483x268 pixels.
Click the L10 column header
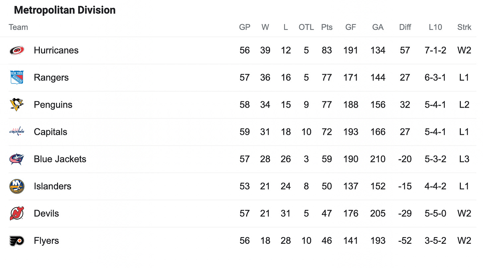point(435,27)
